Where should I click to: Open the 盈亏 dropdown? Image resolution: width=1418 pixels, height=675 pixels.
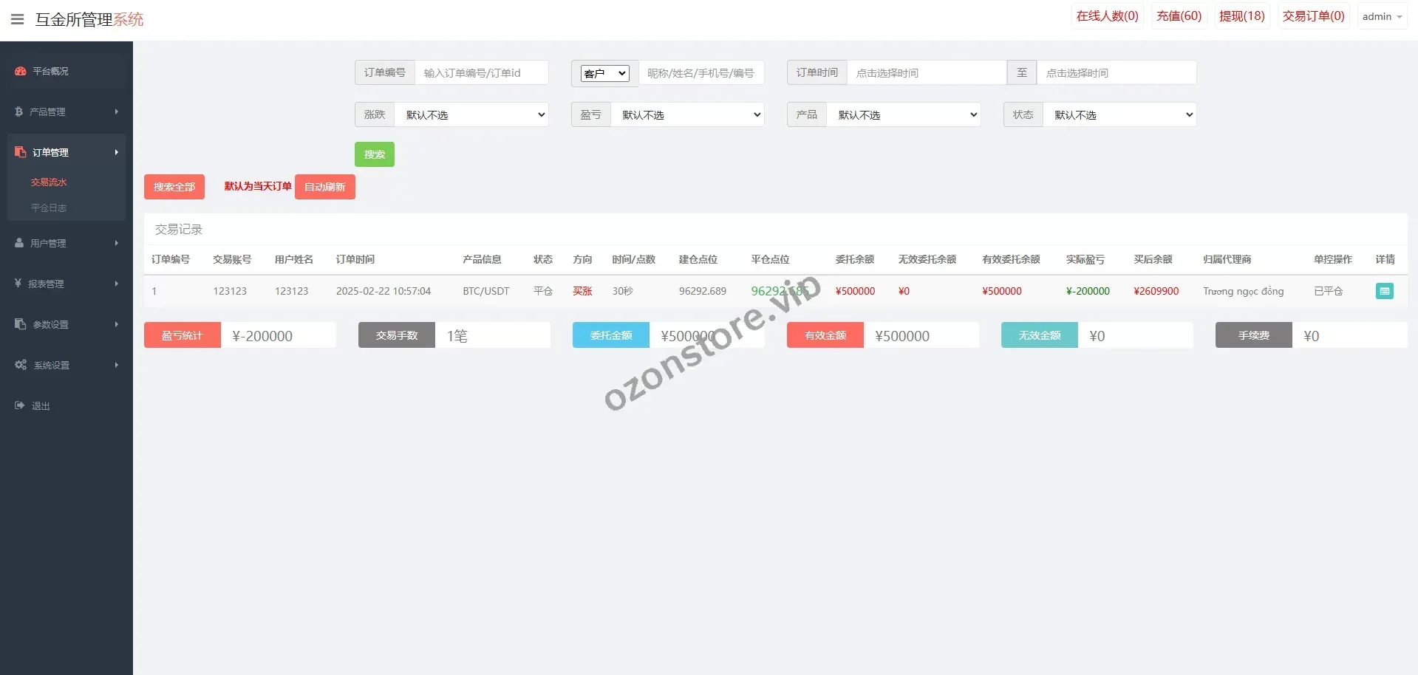[x=687, y=114]
